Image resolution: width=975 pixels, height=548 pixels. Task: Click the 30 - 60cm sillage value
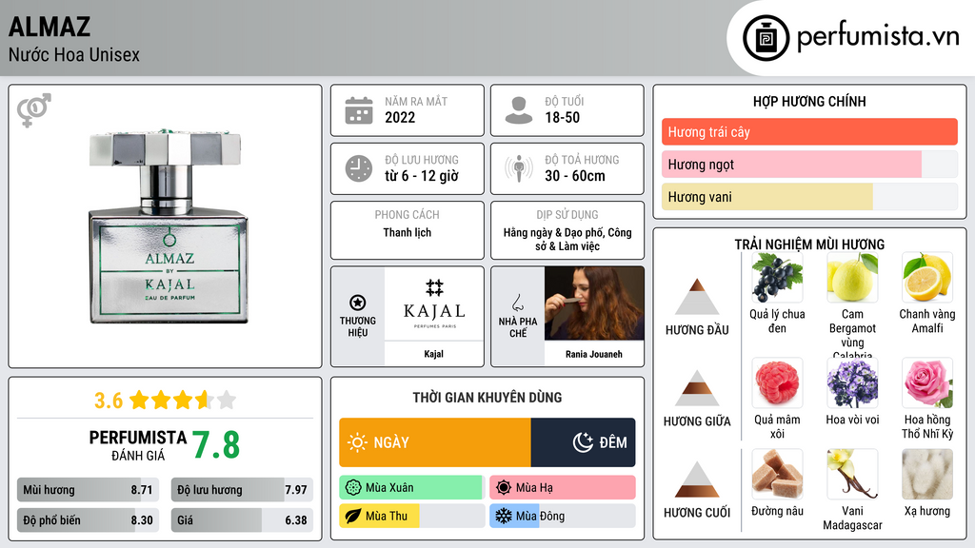(x=574, y=176)
